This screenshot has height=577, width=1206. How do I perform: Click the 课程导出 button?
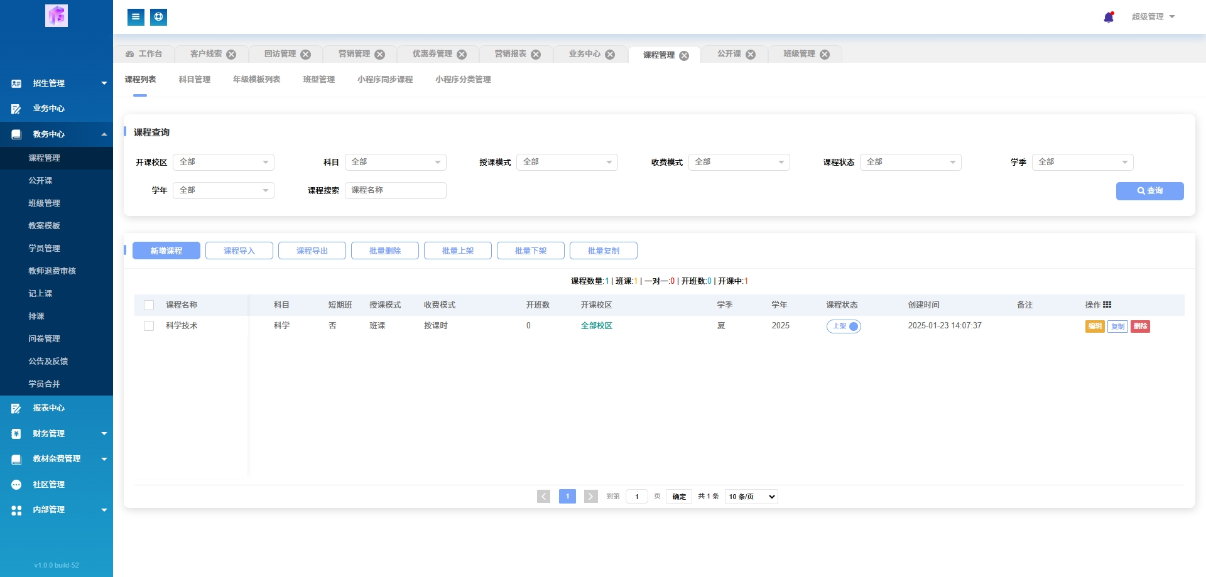(312, 251)
